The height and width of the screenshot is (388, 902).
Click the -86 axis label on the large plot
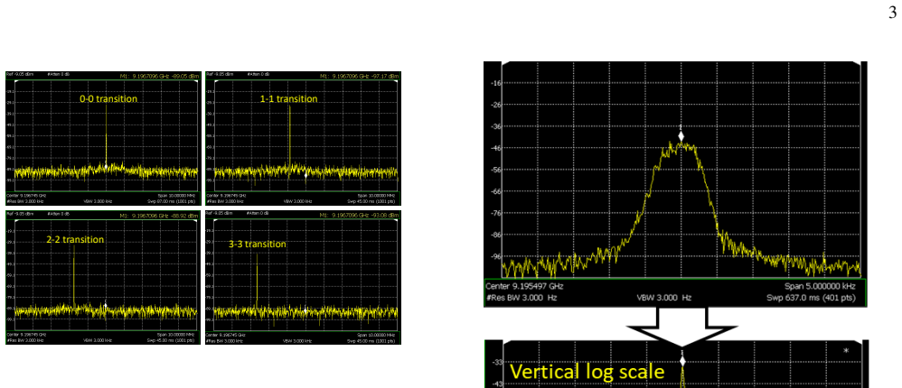[496, 235]
